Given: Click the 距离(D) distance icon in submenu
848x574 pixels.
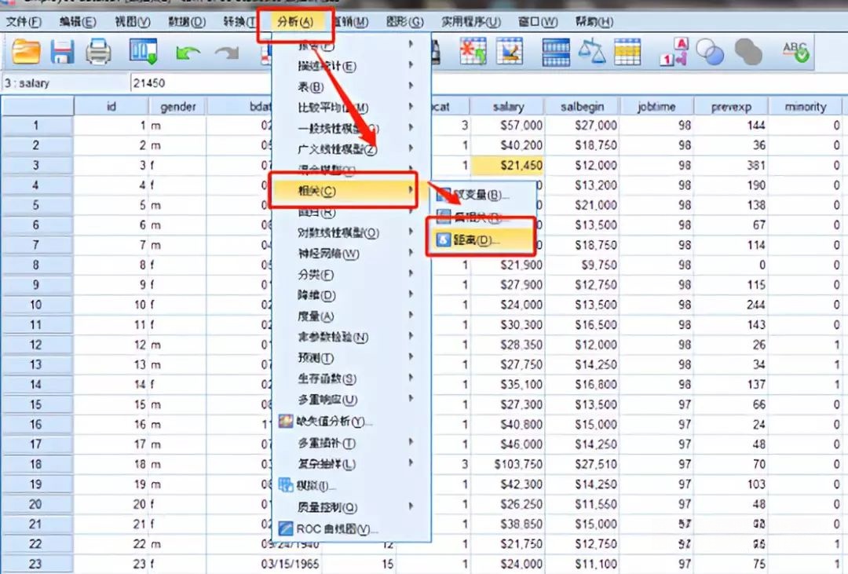Looking at the screenshot, I should pyautogui.click(x=444, y=239).
